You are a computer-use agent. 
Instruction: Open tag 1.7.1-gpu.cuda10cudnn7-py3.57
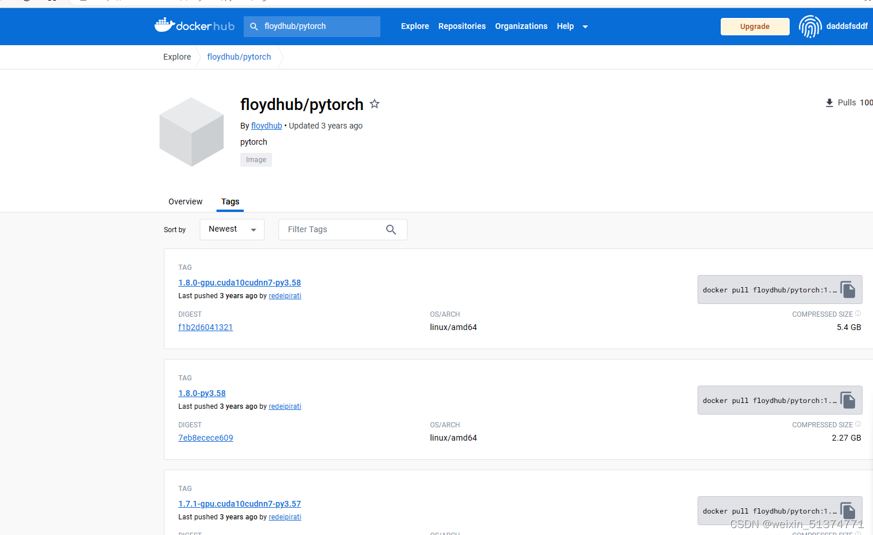tap(240, 504)
